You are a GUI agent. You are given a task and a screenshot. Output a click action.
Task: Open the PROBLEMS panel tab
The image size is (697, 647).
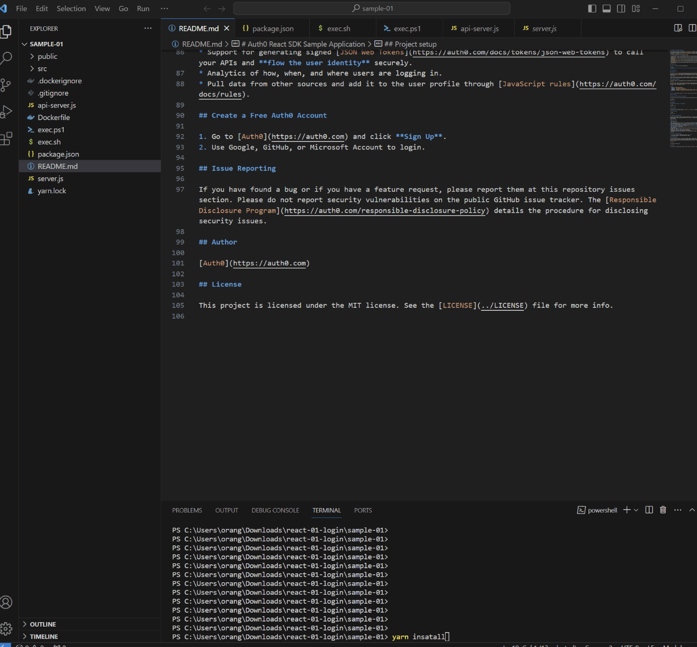pos(187,510)
